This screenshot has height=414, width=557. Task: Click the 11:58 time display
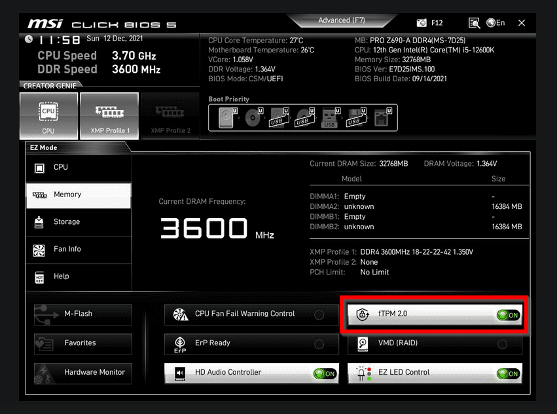click(x=60, y=39)
